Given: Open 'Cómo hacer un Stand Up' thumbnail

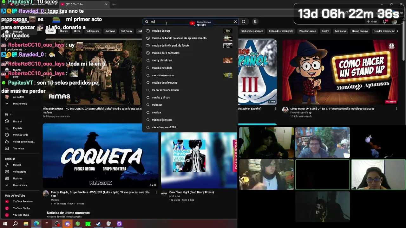Looking at the screenshot, I should pyautogui.click(x=340, y=72).
